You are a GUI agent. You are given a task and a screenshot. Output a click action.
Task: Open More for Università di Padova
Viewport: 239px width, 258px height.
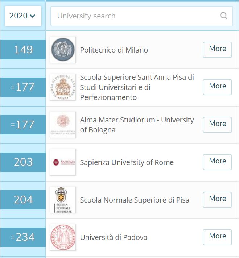pyautogui.click(x=218, y=237)
